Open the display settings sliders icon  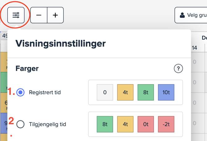pyautogui.click(x=16, y=15)
